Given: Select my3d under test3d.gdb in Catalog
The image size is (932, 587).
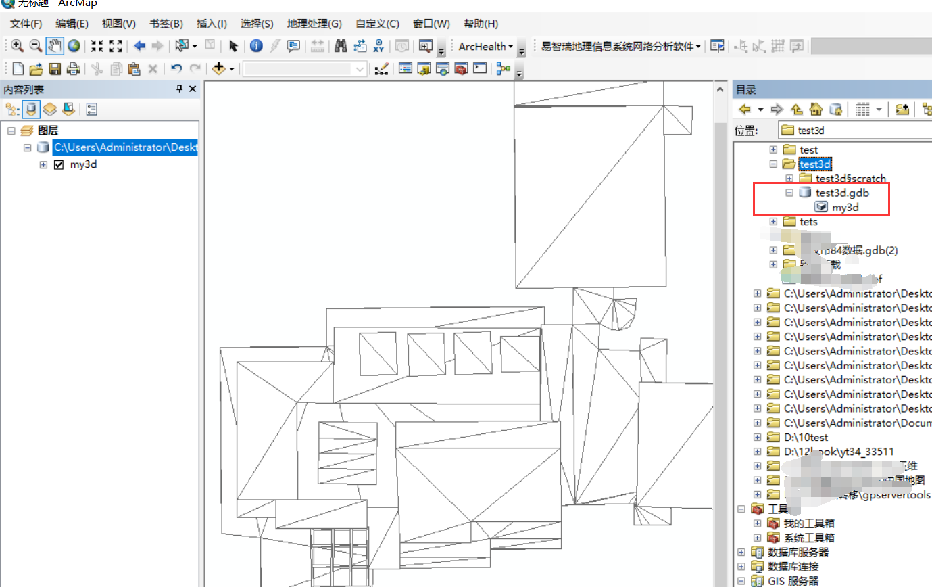Looking at the screenshot, I should 845,208.
